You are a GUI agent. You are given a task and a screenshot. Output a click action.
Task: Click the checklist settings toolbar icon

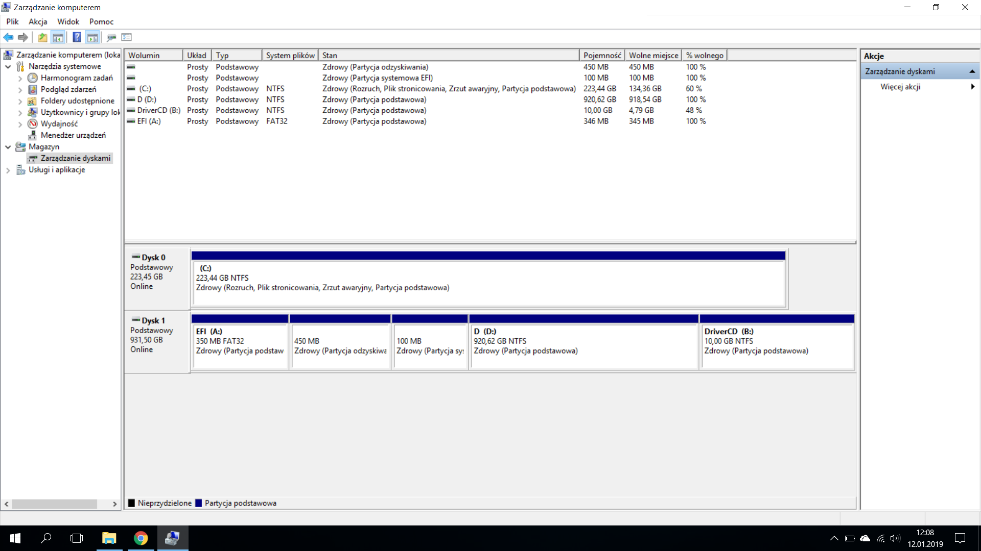coord(127,37)
